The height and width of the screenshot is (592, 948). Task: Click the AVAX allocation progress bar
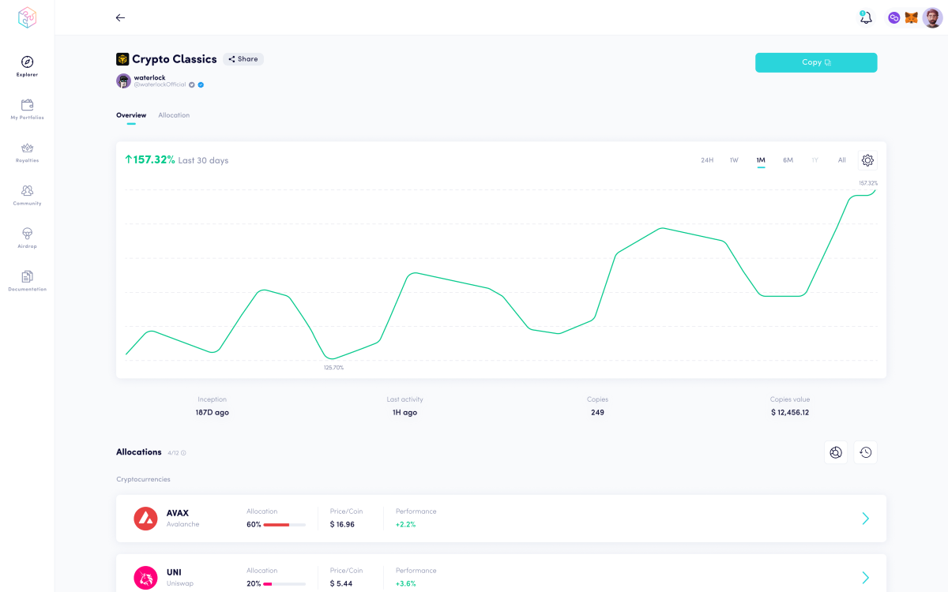coord(284,524)
